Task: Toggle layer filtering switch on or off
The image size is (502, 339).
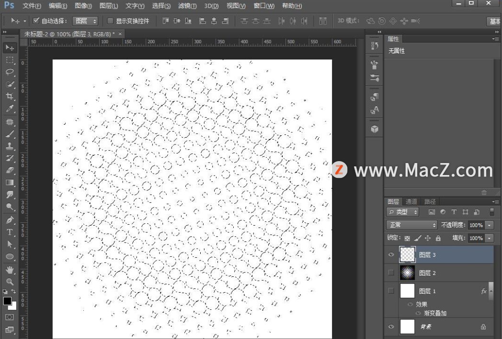Action: click(492, 211)
